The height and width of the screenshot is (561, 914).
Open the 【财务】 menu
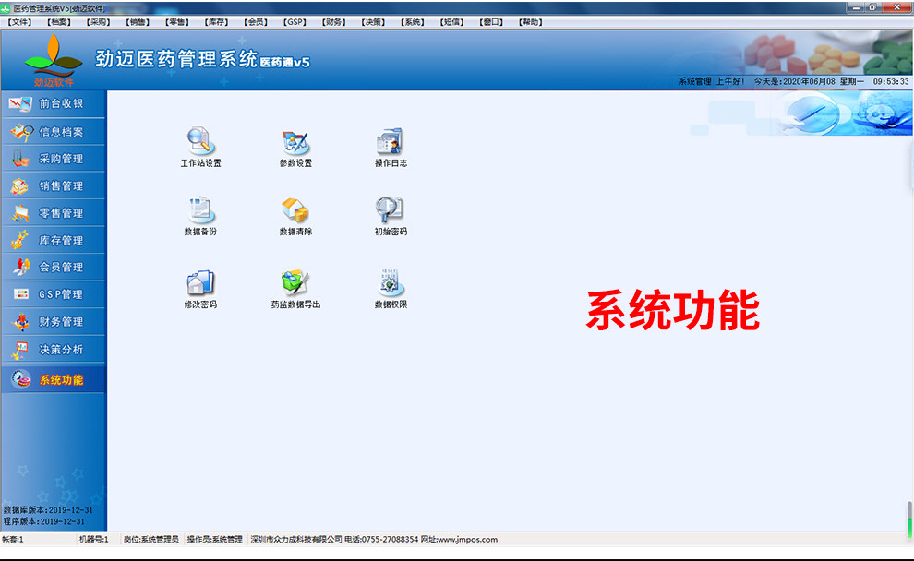point(334,22)
